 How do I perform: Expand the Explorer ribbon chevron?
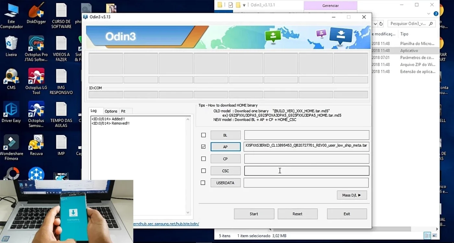coord(429,14)
